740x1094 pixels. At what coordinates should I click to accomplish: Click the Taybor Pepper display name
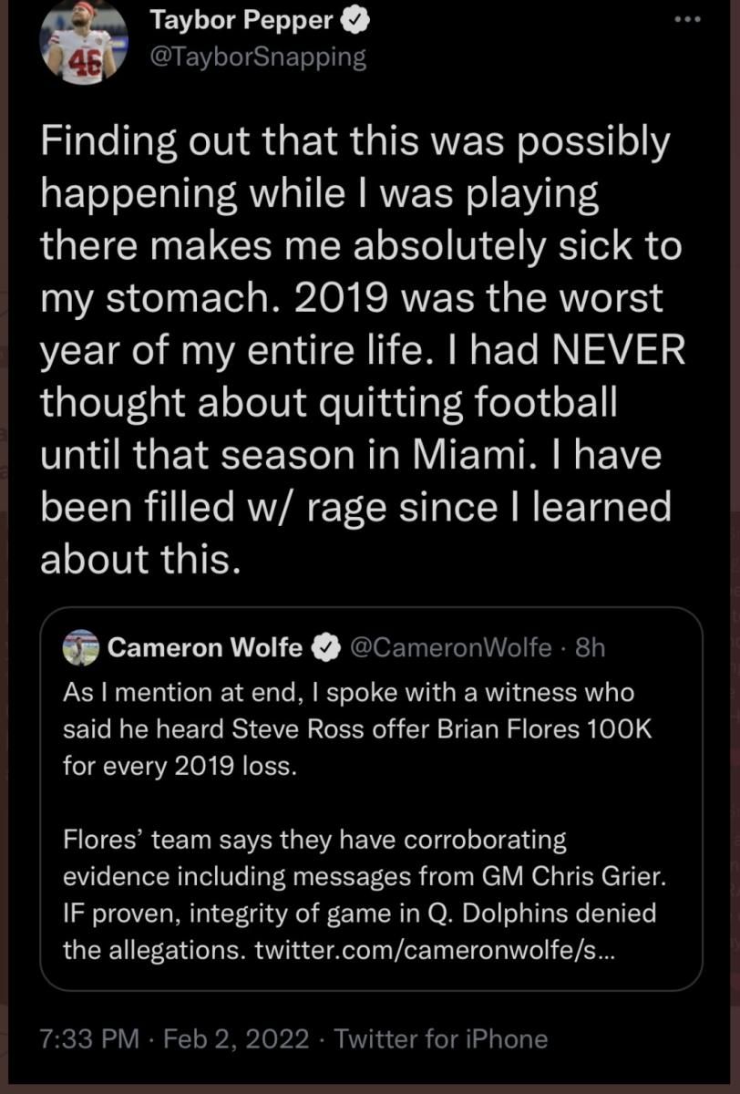(x=240, y=18)
